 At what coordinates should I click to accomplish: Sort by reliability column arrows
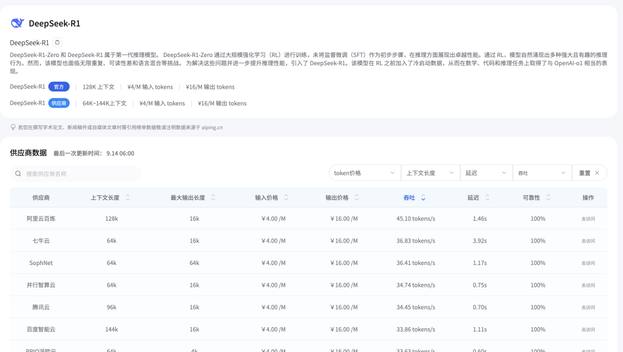coord(549,197)
